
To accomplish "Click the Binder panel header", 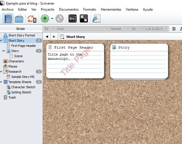I will [21, 29].
